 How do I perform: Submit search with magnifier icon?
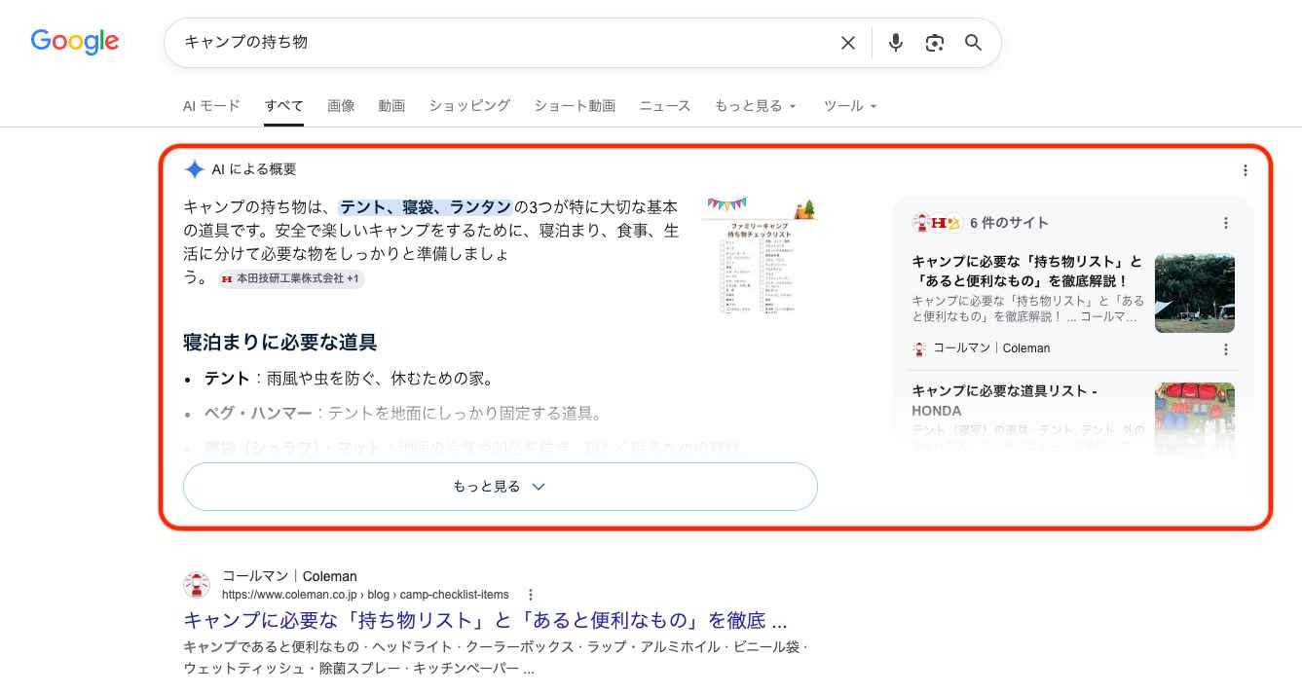(973, 43)
